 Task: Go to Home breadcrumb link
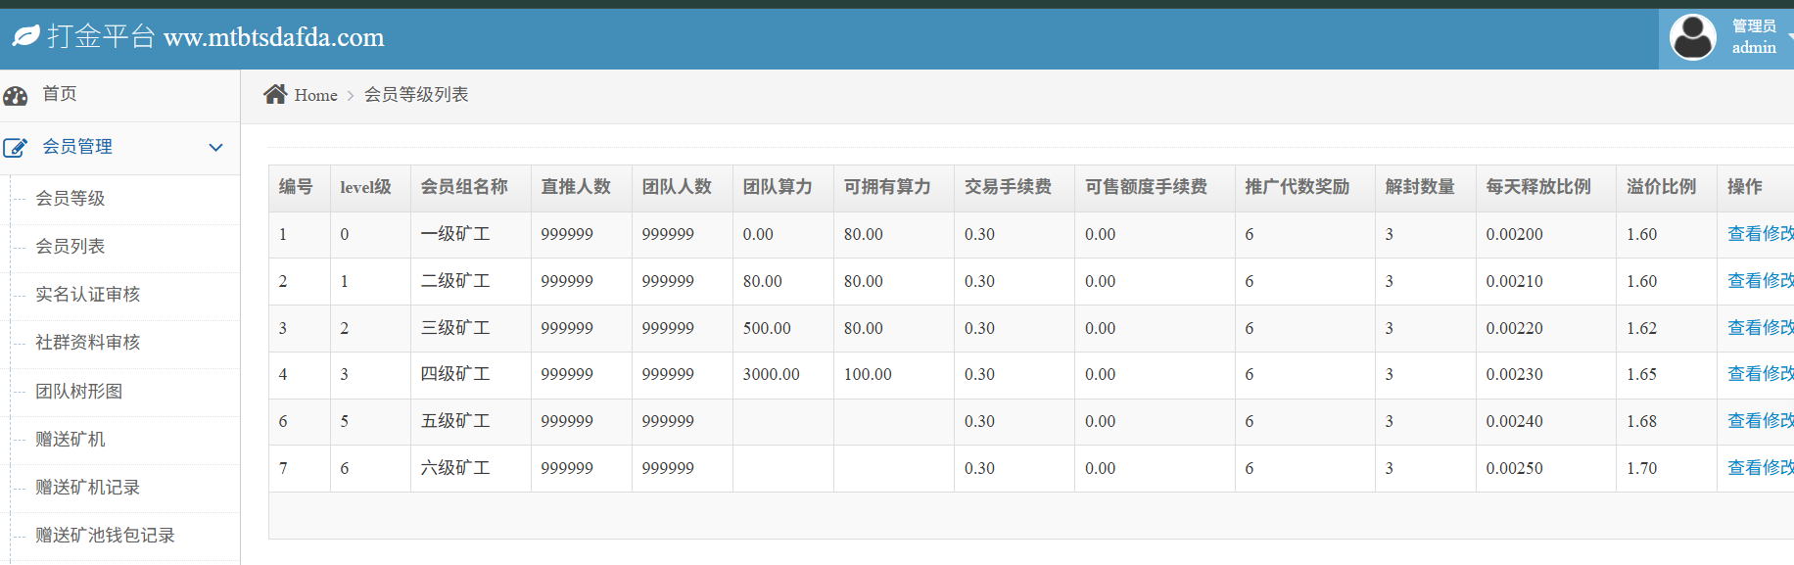pos(315,95)
